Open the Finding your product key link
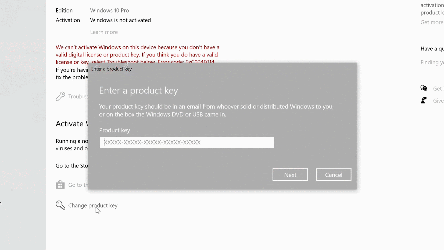Viewport: 444px width, 250px height. (432, 62)
